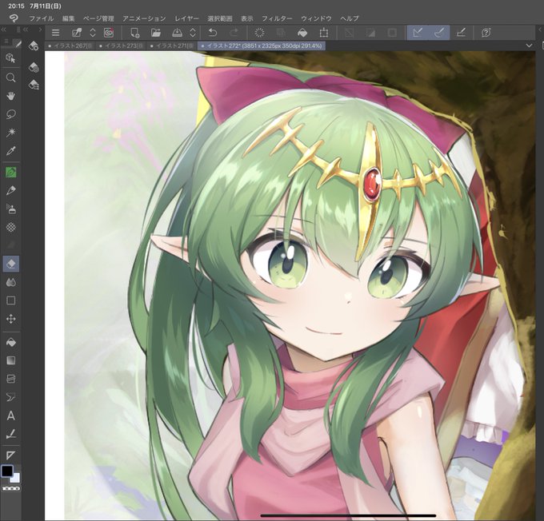The height and width of the screenshot is (521, 544).
Task: Open the 表示 menu
Action: pyautogui.click(x=247, y=18)
